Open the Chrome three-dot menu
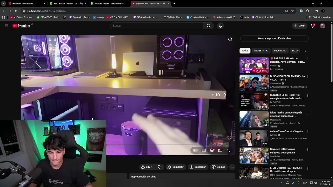333x187 pixels. 329,11
